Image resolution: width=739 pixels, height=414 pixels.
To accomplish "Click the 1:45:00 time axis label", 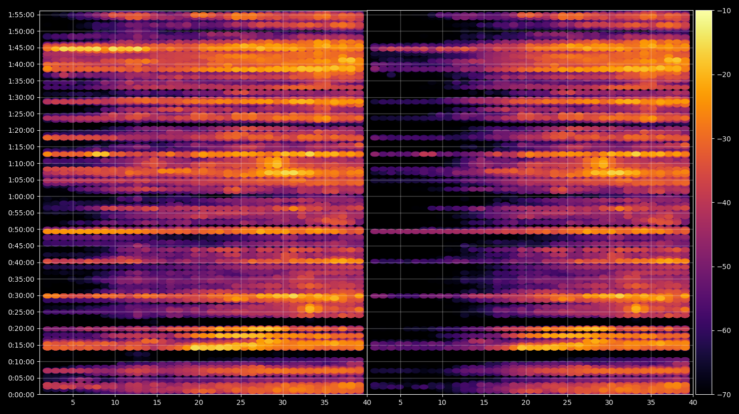I will (x=21, y=48).
